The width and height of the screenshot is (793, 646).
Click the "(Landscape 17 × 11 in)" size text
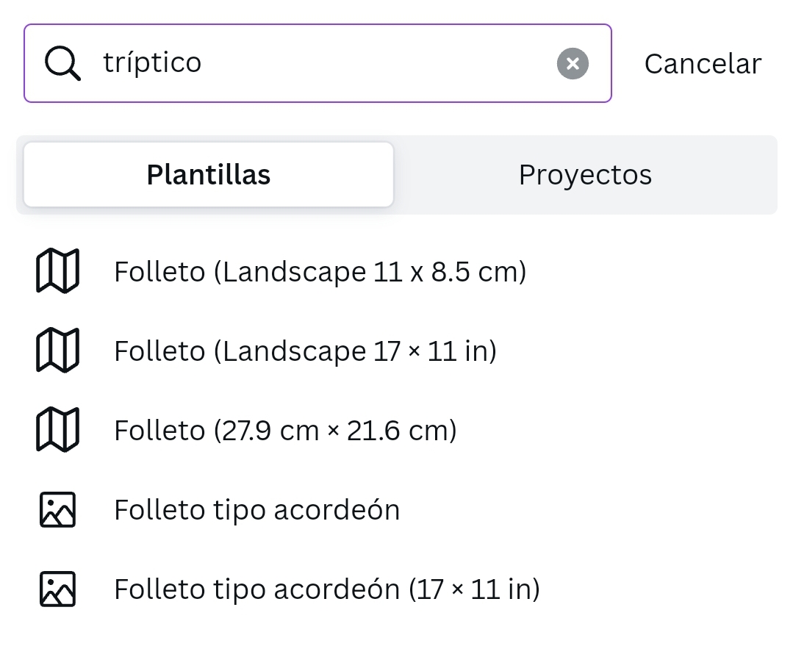coord(356,351)
